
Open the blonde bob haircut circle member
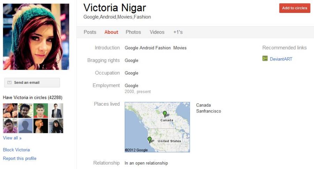click(41, 126)
